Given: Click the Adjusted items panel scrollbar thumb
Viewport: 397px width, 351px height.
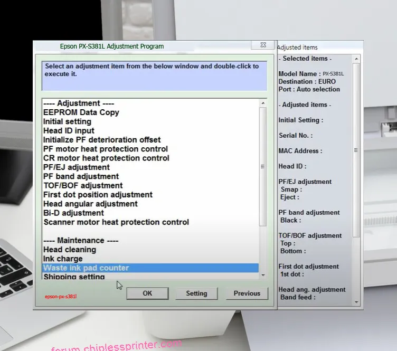Looking at the screenshot, I should (356, 150).
